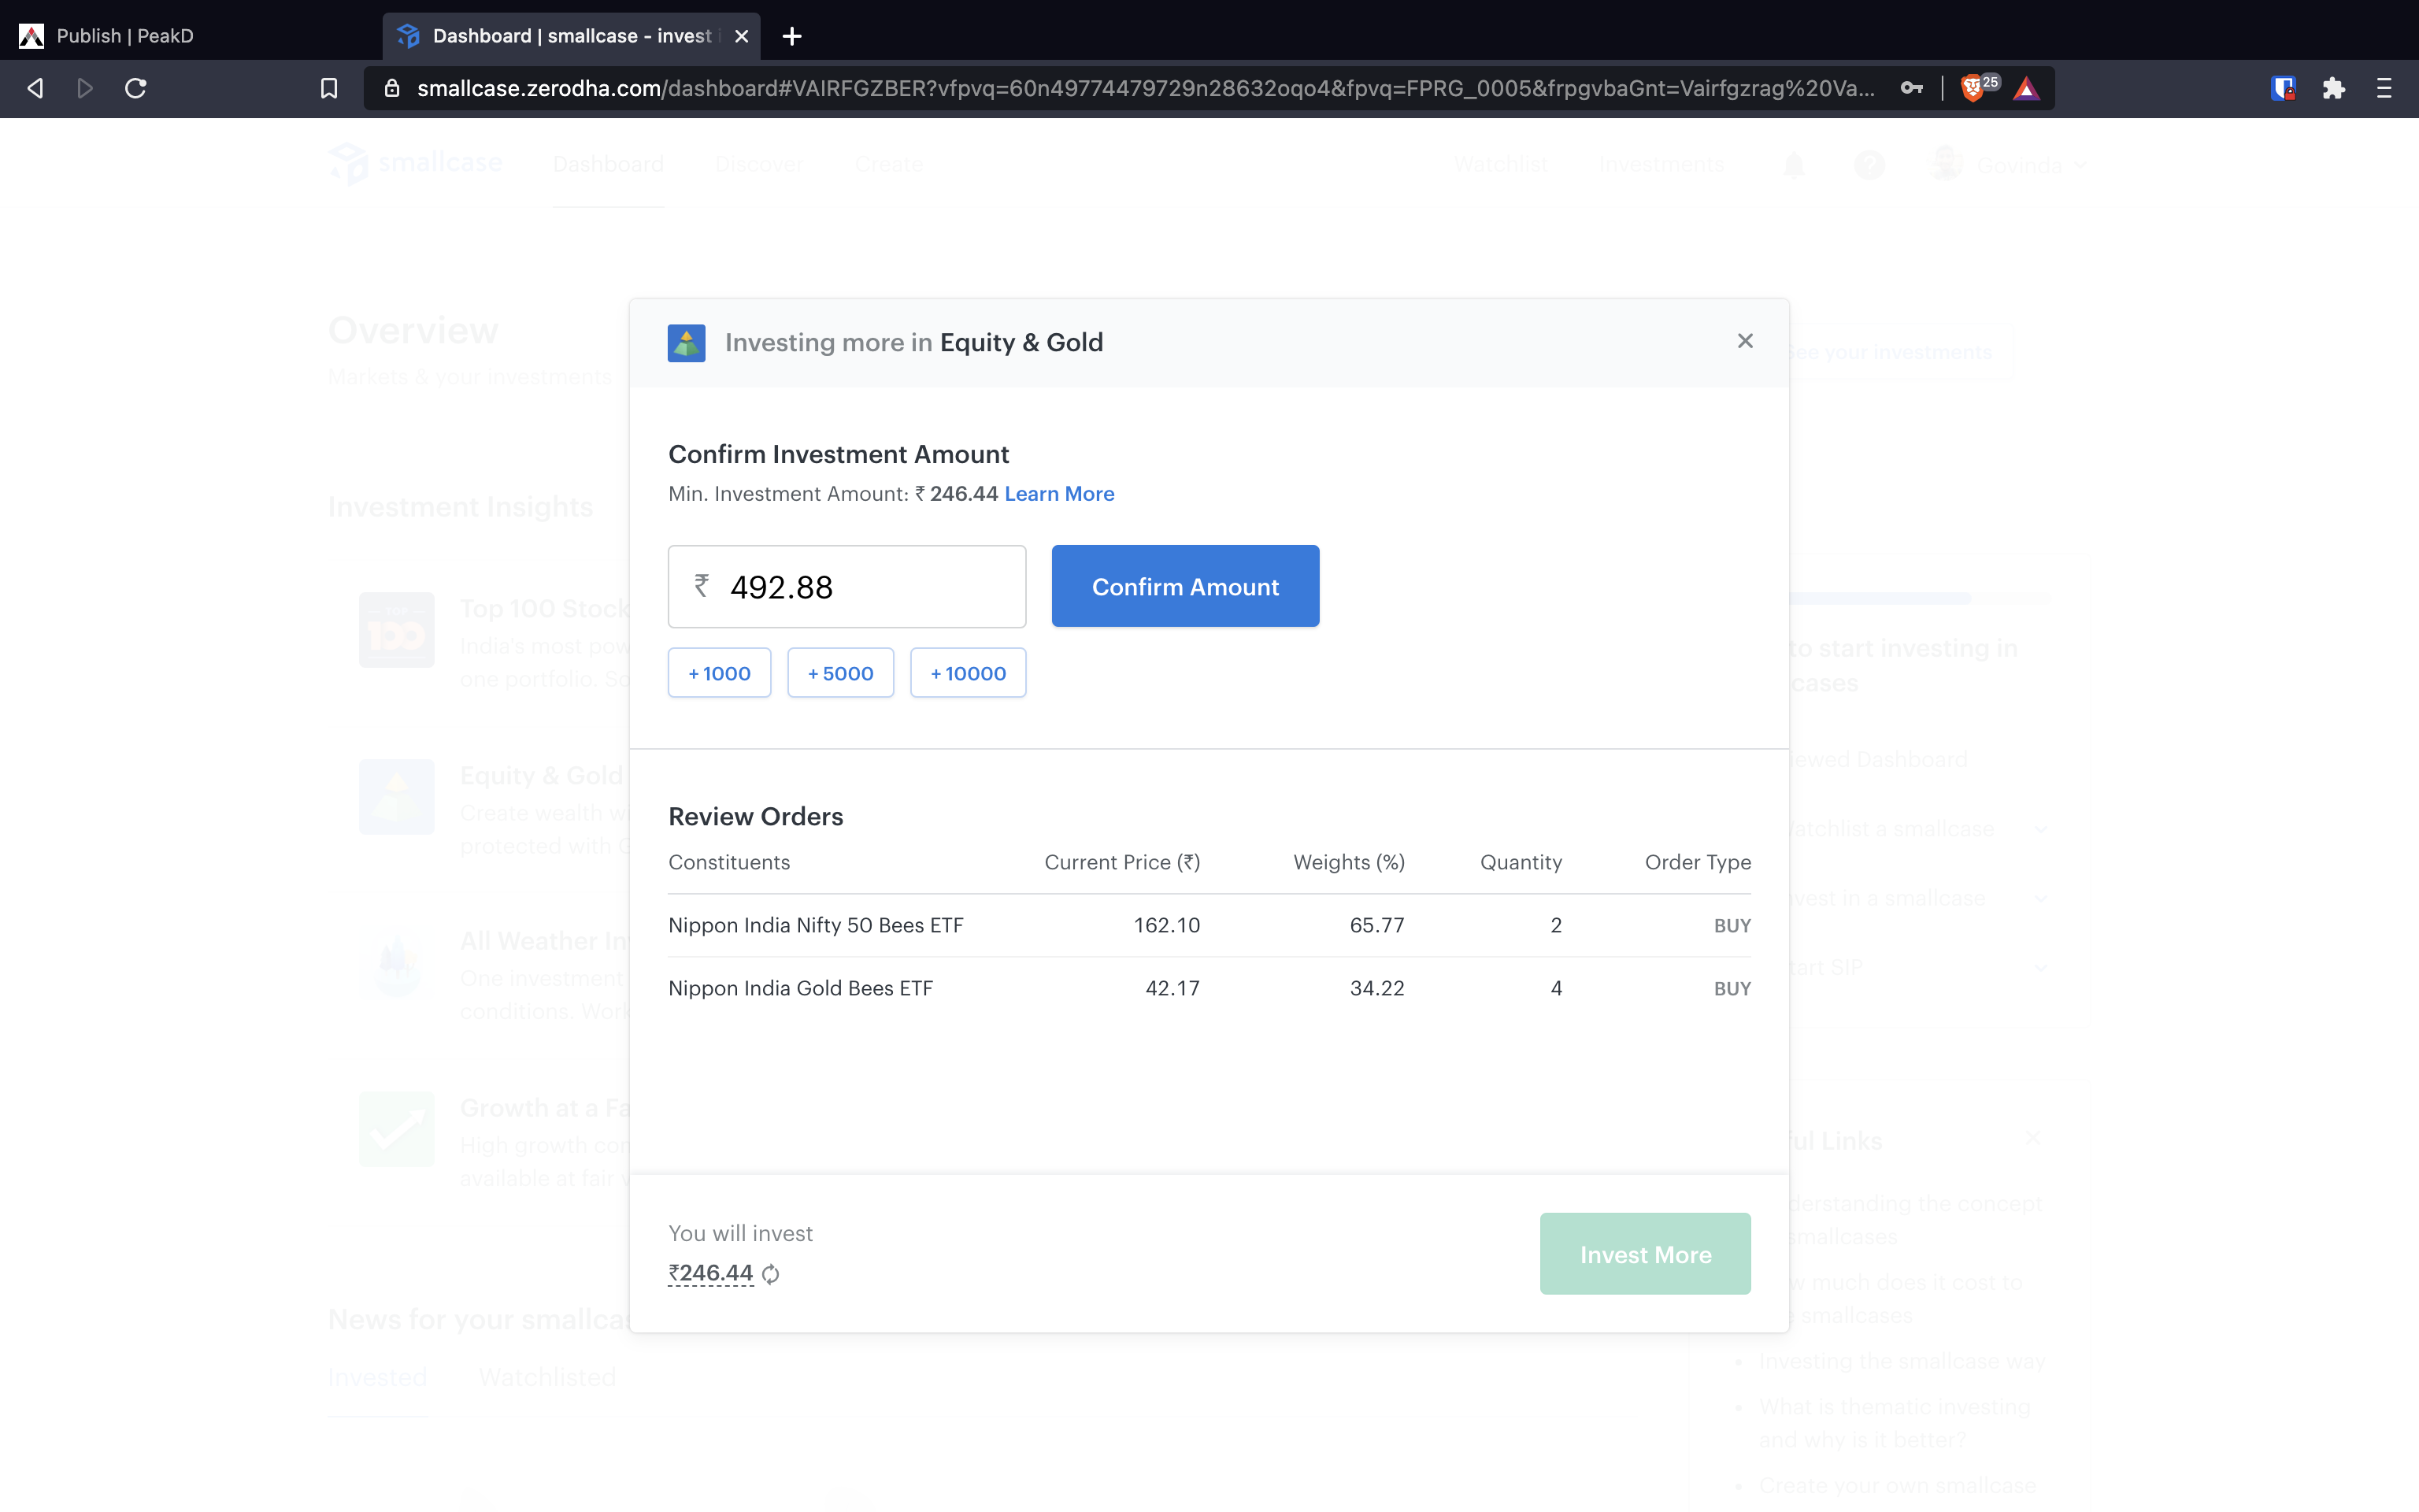
Task: Click the Confirm Amount button
Action: 1186,586
